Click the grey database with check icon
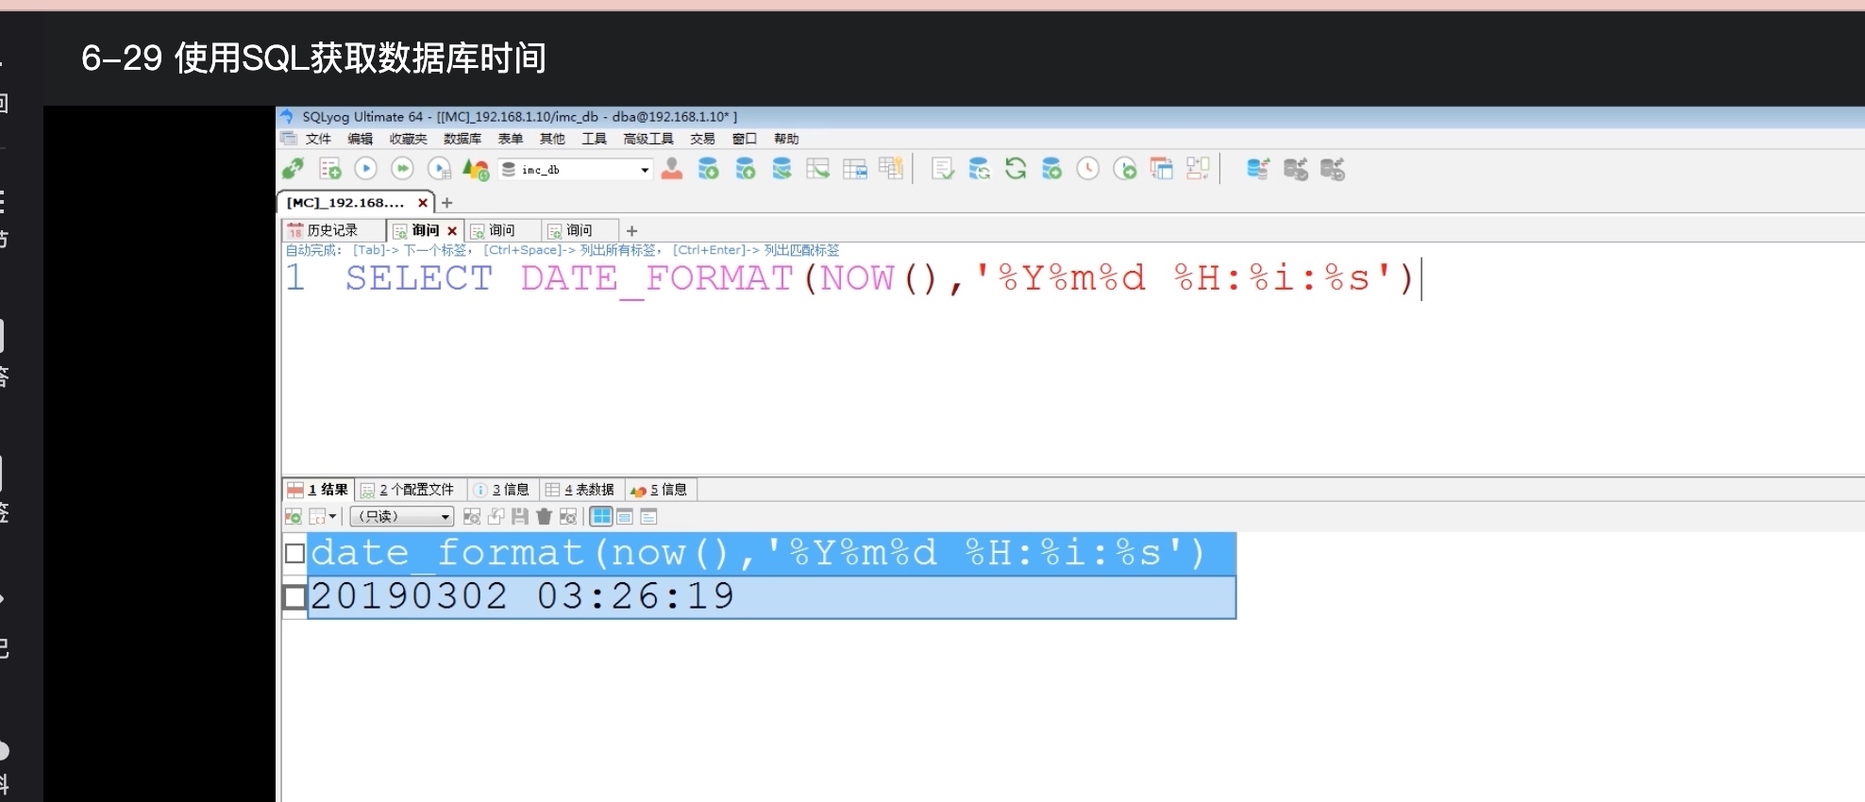1865x802 pixels. pos(1296,169)
